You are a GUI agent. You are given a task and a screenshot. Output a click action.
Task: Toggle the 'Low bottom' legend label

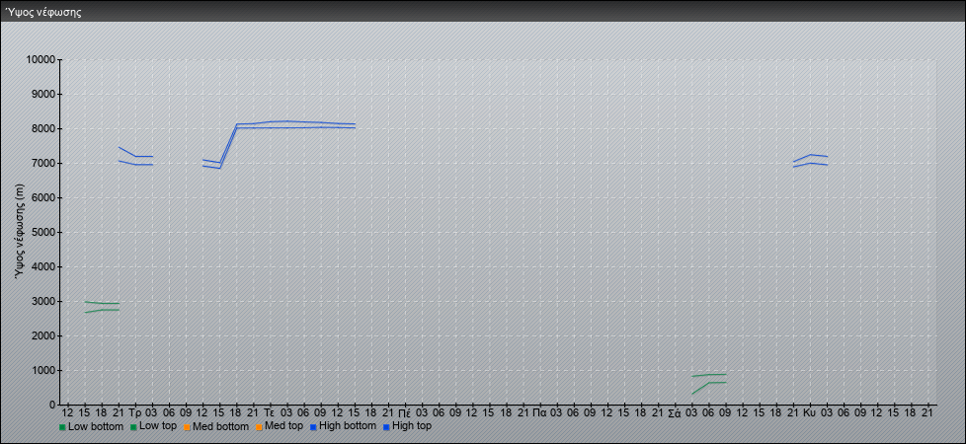[95, 426]
